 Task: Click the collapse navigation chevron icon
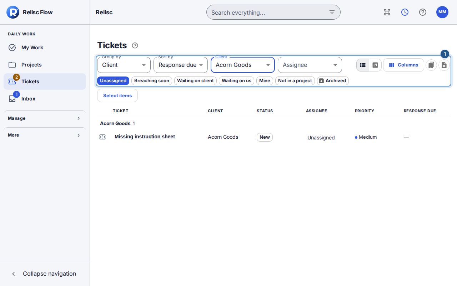pos(14,274)
